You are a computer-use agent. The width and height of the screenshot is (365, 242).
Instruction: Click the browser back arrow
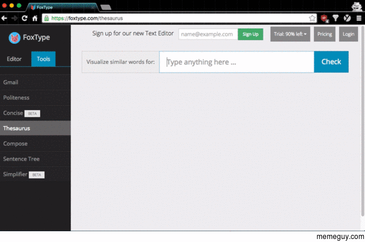coord(4,18)
